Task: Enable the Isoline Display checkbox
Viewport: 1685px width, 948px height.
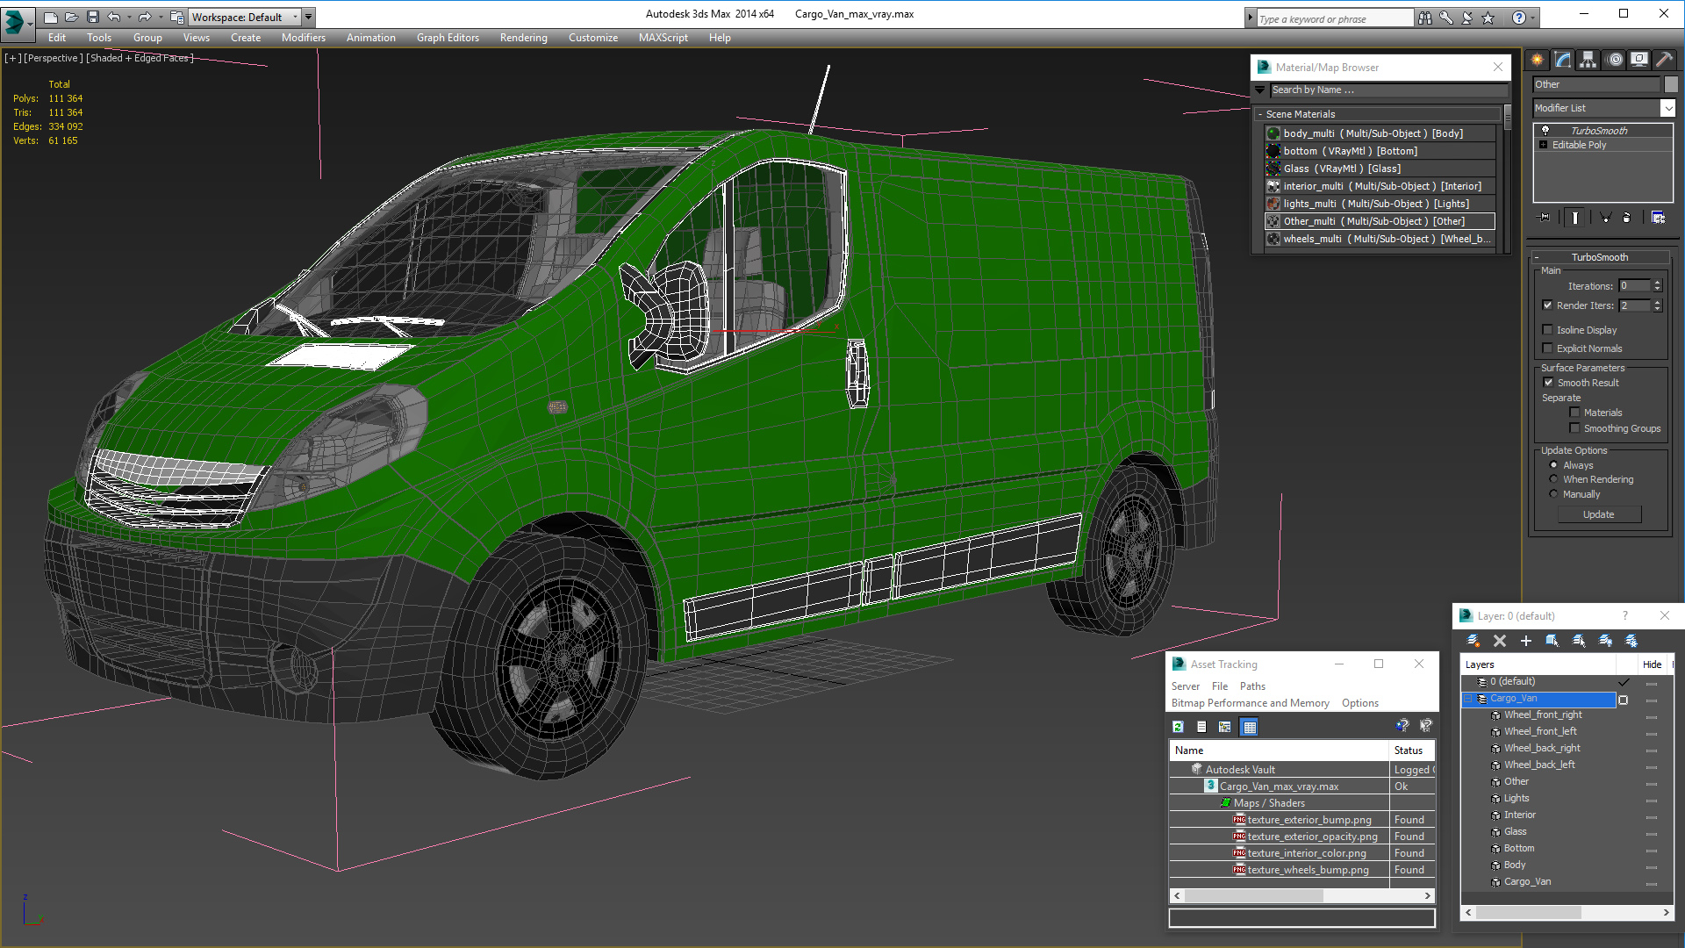Action: [1548, 330]
